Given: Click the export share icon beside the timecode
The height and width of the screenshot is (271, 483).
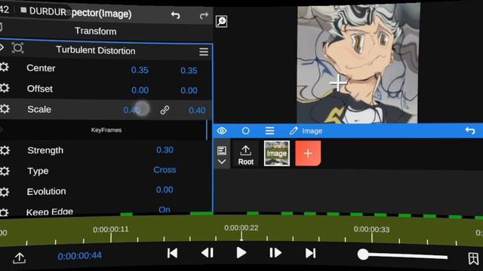Looking at the screenshot, I should click(19, 257).
